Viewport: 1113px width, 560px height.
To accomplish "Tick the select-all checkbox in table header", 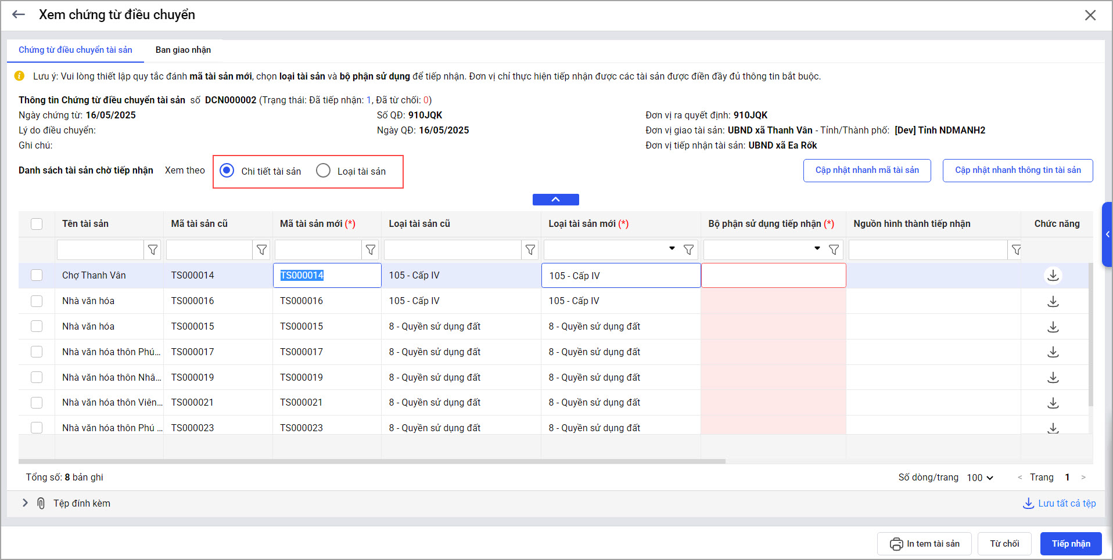I will coord(37,224).
